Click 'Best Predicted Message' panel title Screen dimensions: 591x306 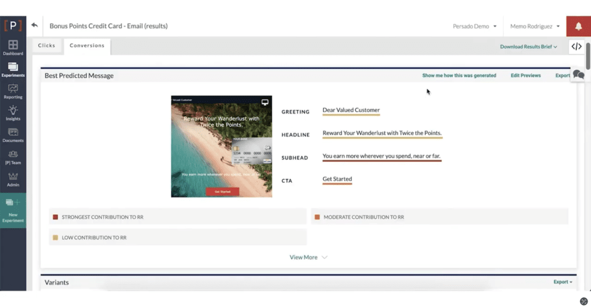tap(79, 76)
